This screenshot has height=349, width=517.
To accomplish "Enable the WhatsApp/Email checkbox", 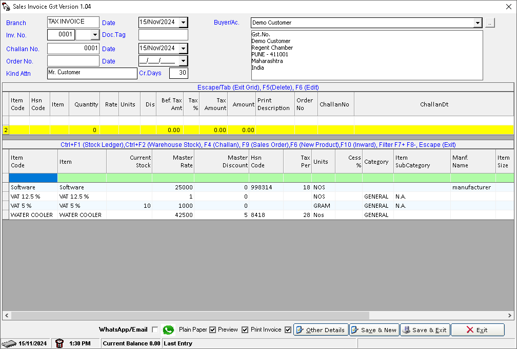I will tap(155, 330).
